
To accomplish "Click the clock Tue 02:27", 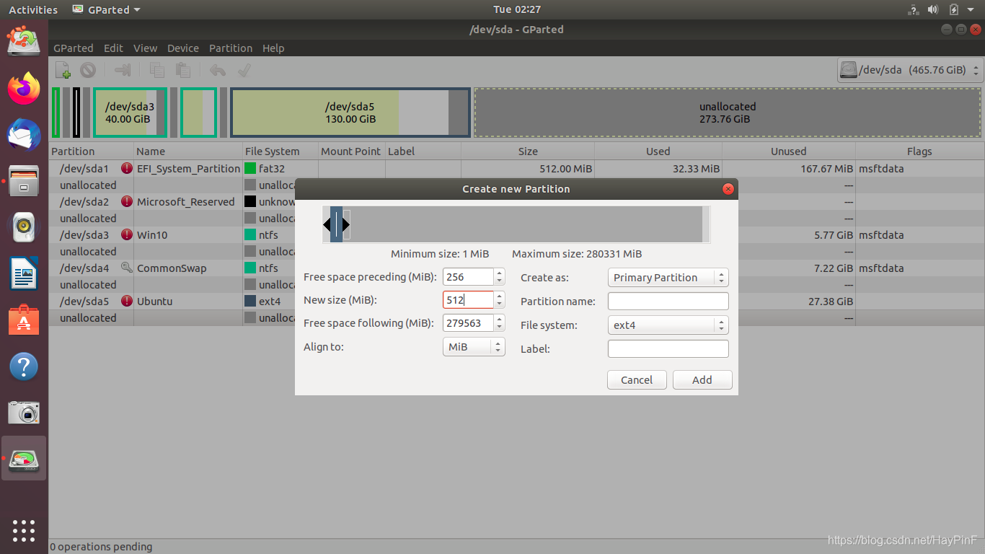I will pyautogui.click(x=517, y=9).
